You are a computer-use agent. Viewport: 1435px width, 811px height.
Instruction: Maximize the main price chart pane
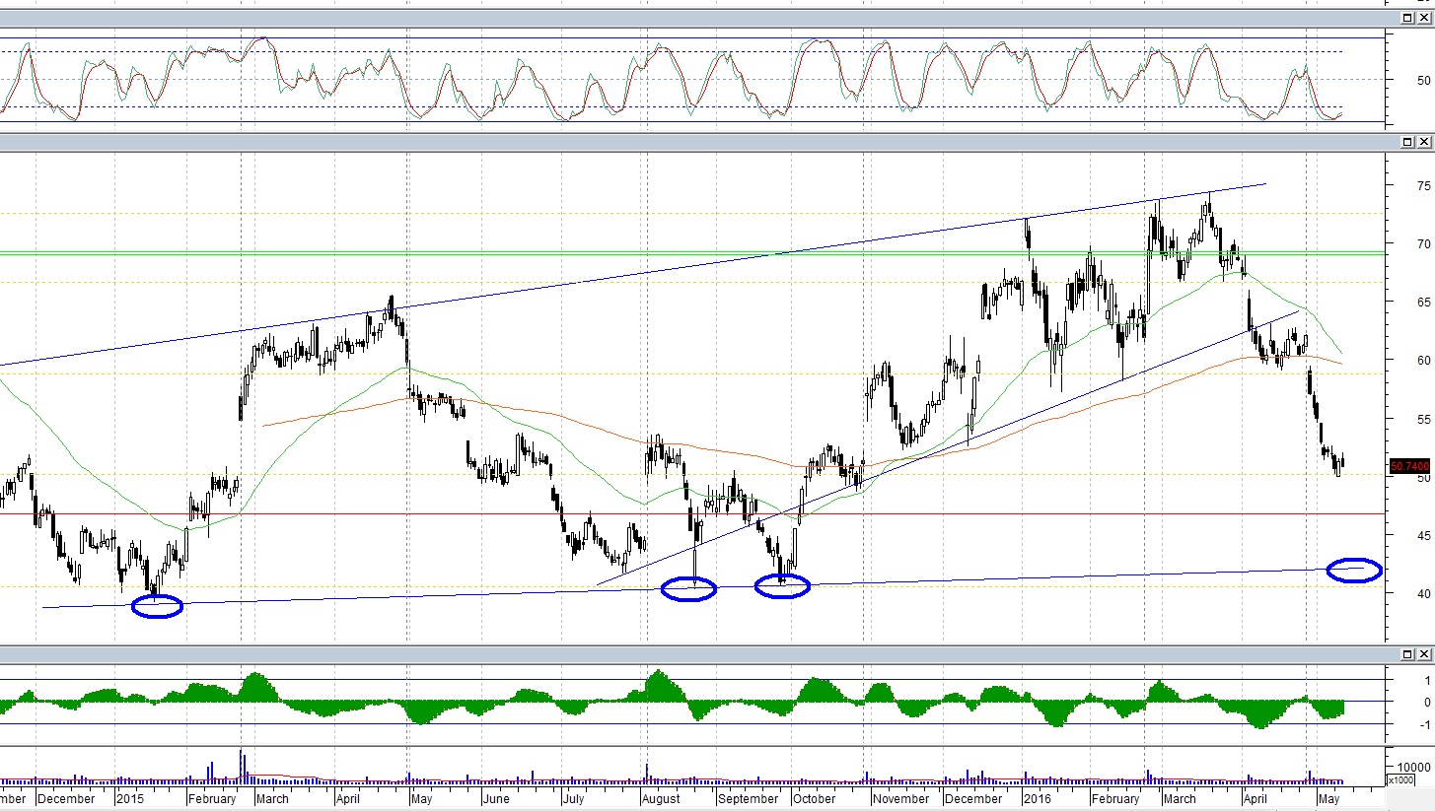tap(1407, 144)
